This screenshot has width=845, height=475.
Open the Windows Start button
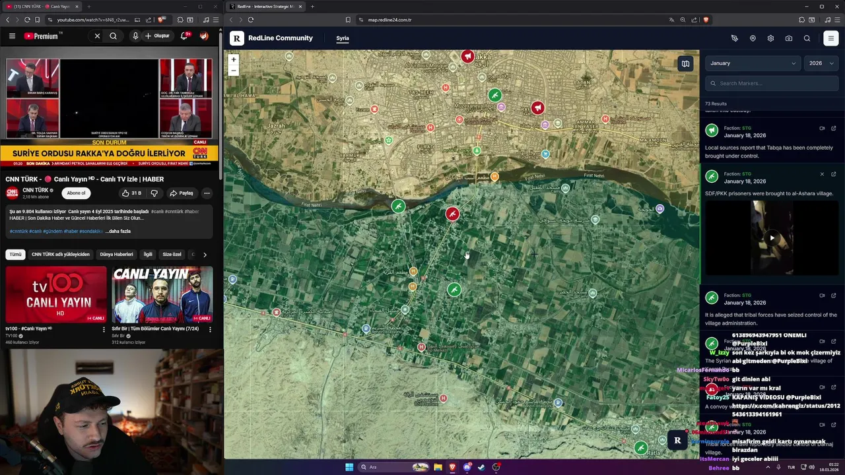coord(349,467)
